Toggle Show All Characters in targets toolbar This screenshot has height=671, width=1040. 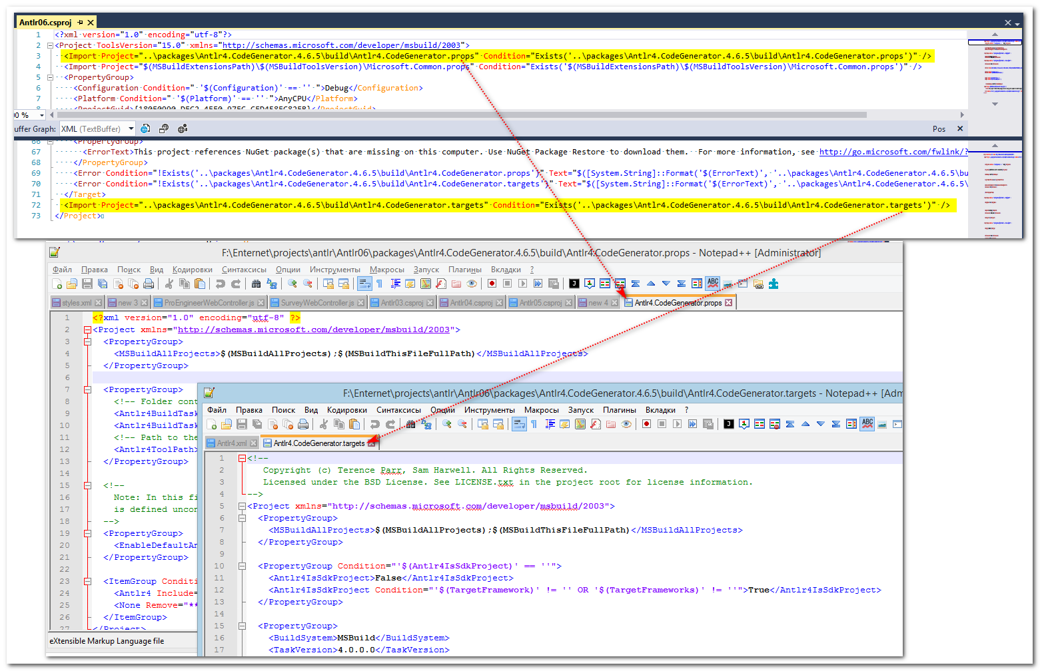pyautogui.click(x=534, y=424)
